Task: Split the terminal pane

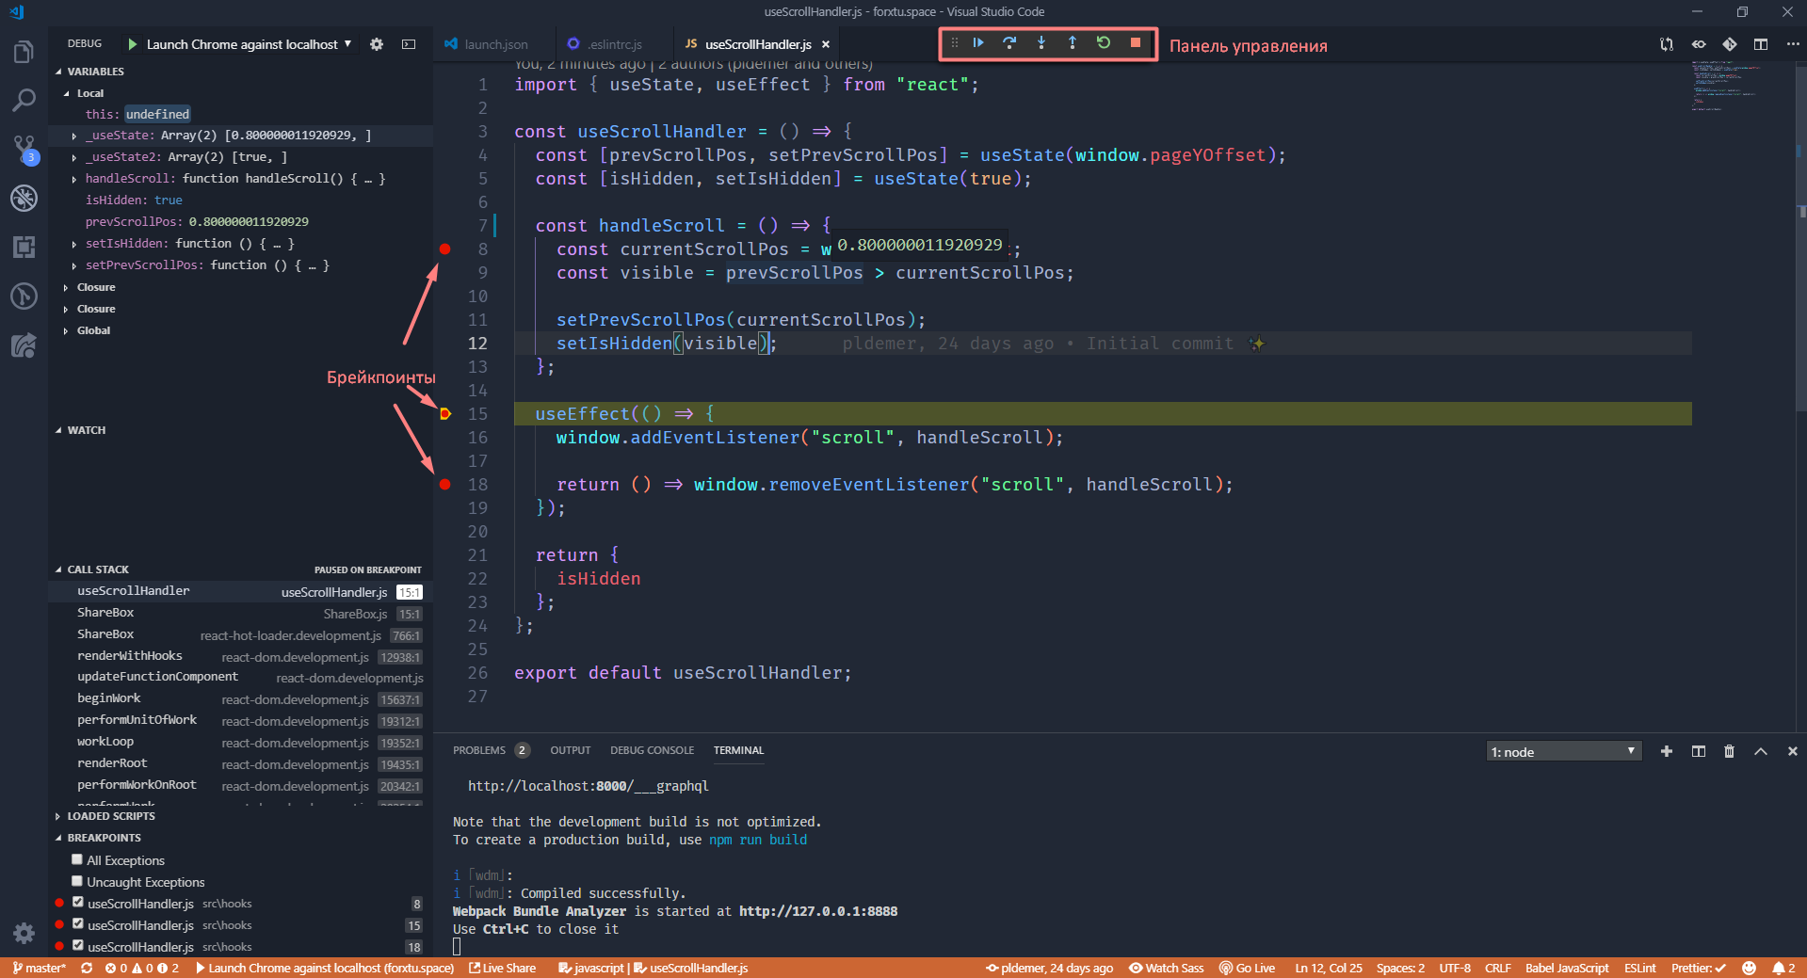Action: [1699, 751]
